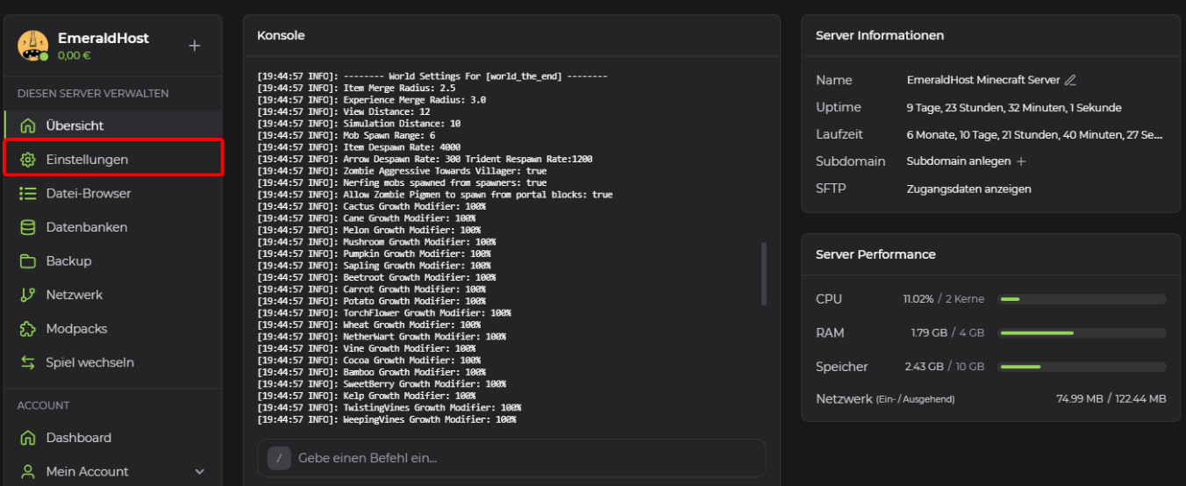The width and height of the screenshot is (1186, 486).
Task: Click the Einstellungen gear icon
Action: tap(28, 160)
